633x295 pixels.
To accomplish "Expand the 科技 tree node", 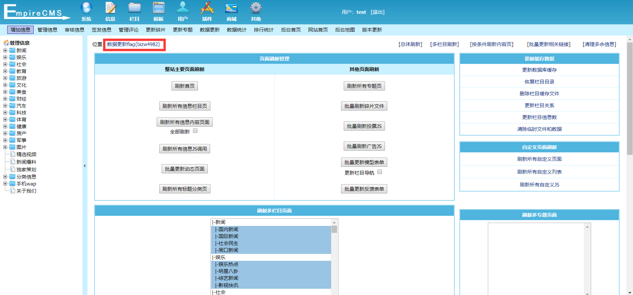I will pyautogui.click(x=5, y=112).
